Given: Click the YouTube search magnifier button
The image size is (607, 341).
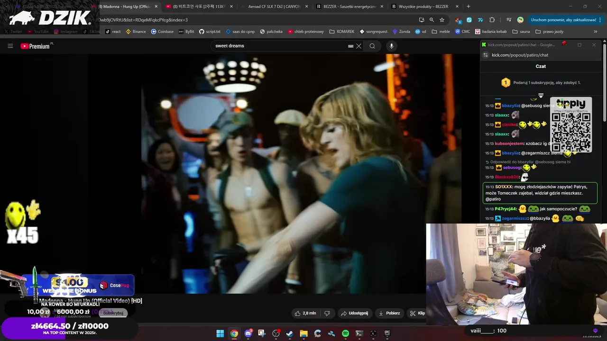Looking at the screenshot, I should click(372, 46).
